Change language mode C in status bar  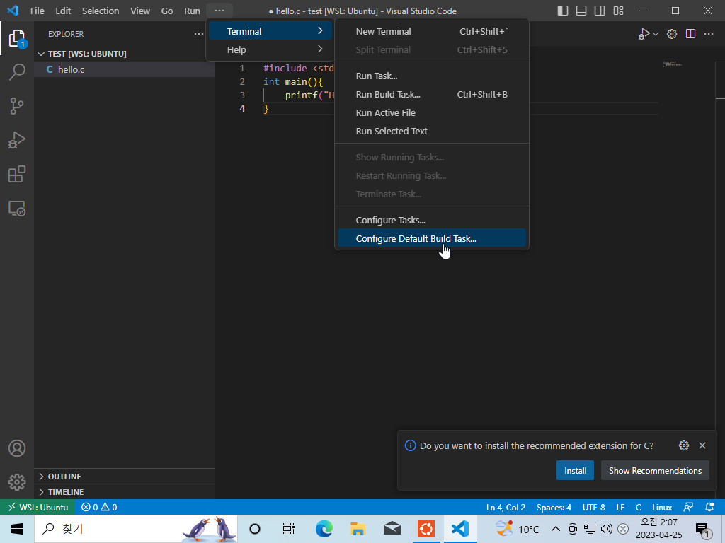[639, 507]
